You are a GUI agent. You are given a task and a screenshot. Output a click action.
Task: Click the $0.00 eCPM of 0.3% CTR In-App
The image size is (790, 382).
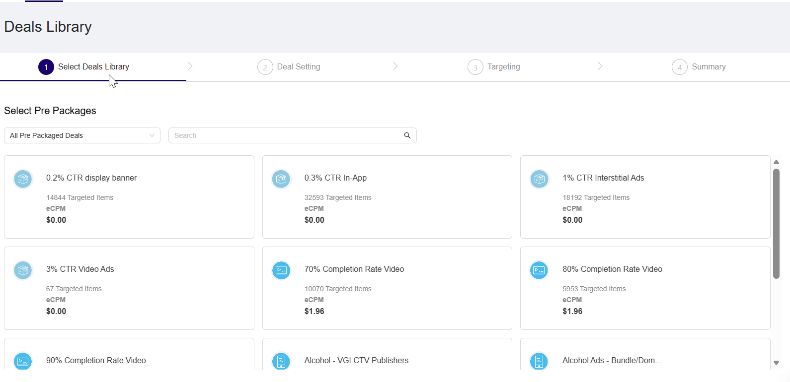(315, 220)
